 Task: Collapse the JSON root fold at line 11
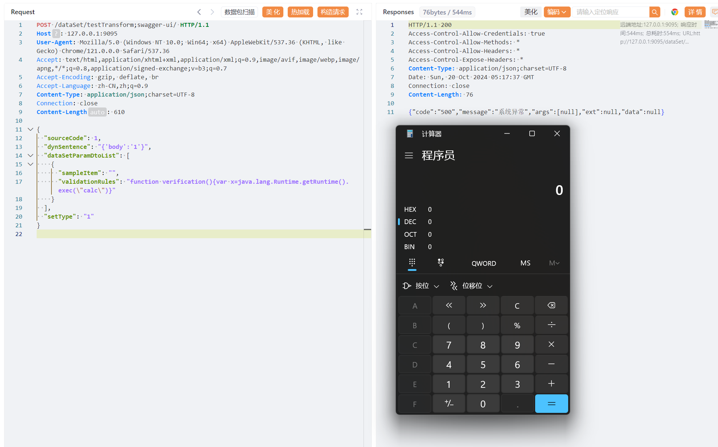coord(30,129)
